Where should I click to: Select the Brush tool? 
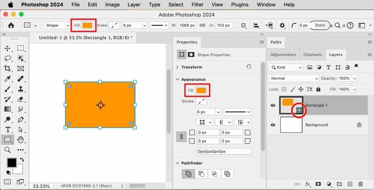[x=7, y=89]
